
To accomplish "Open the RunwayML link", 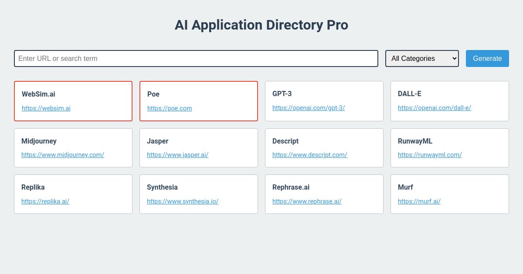I will [x=430, y=155].
